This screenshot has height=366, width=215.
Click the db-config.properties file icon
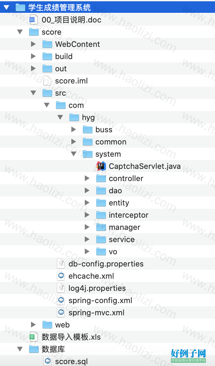point(61,264)
